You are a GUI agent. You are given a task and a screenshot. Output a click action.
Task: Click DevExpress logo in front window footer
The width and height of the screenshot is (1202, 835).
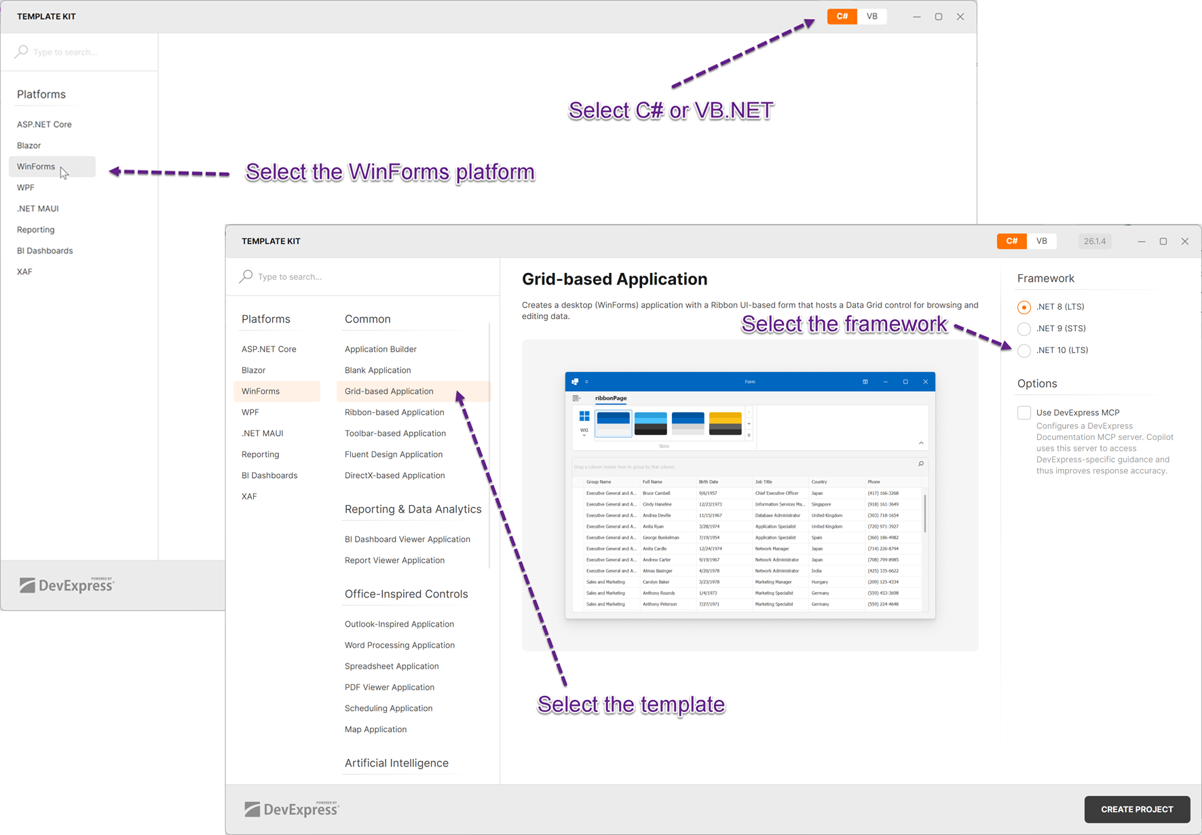click(292, 809)
